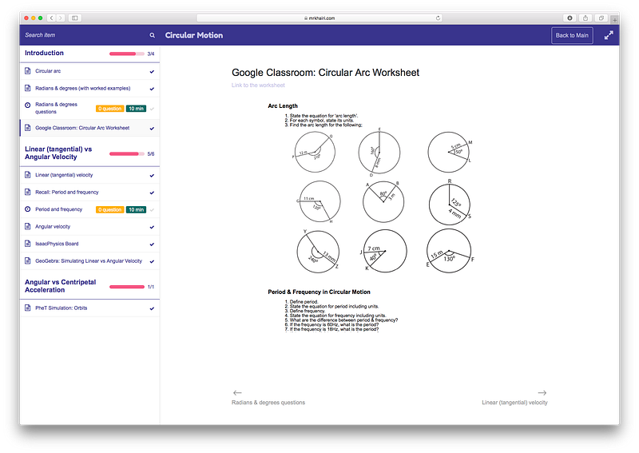Click the Search item input field
This screenshot has height=453, width=639.
[85, 35]
